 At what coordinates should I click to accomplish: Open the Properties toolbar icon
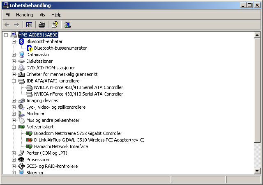pyautogui.click(x=55, y=25)
